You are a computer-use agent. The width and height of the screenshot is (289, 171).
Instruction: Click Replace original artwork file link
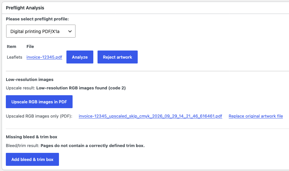pyautogui.click(x=256, y=116)
